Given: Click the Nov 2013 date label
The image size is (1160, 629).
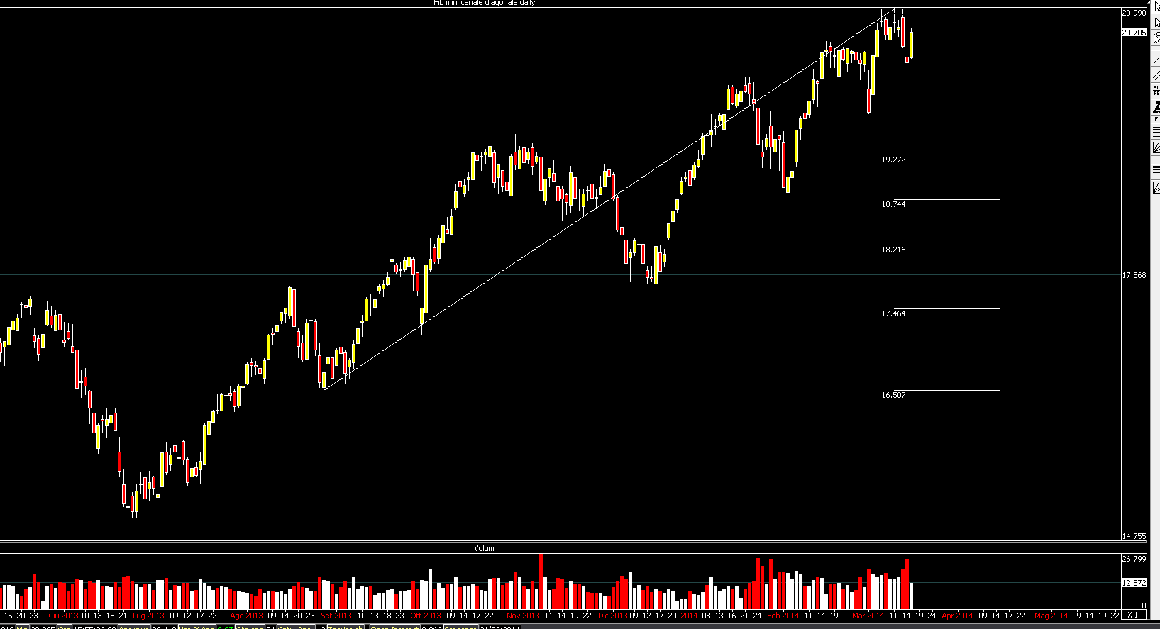Looking at the screenshot, I should click(x=524, y=616).
